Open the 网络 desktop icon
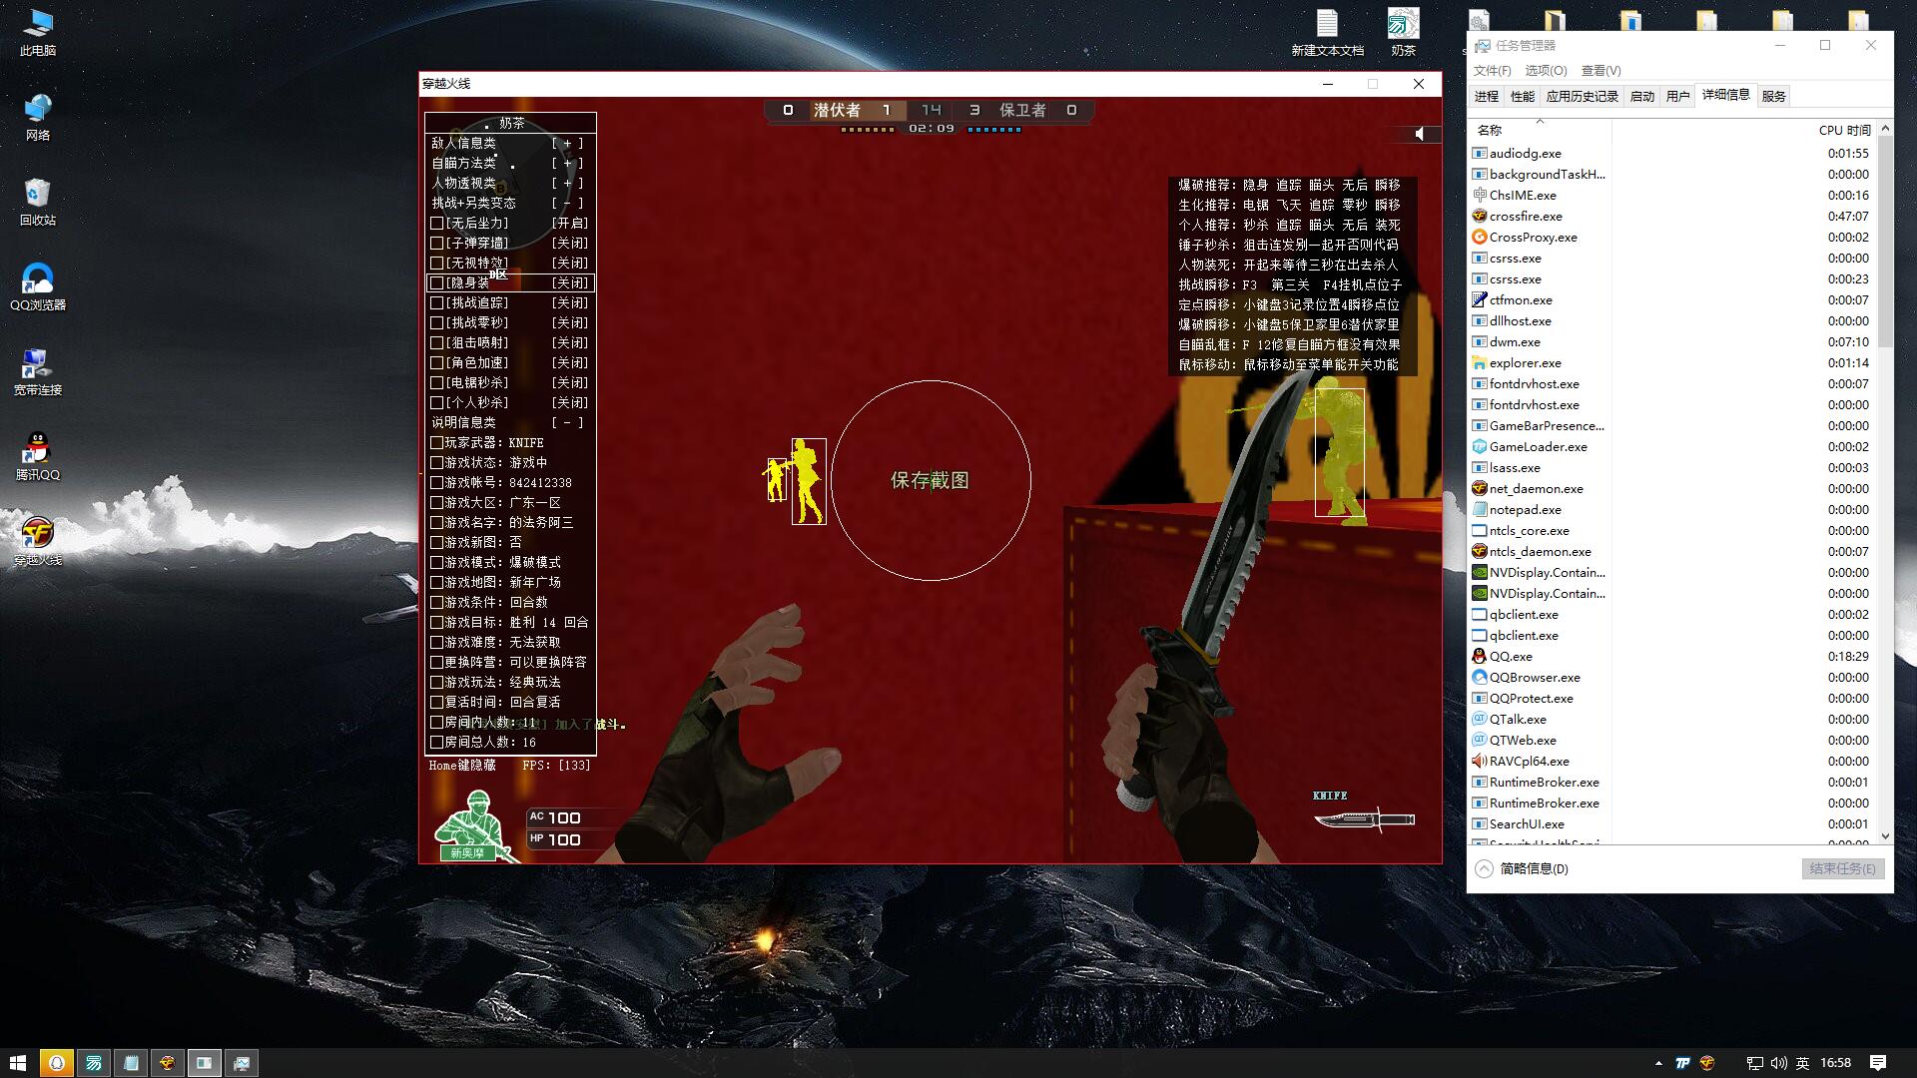This screenshot has width=1917, height=1078. pyautogui.click(x=38, y=117)
